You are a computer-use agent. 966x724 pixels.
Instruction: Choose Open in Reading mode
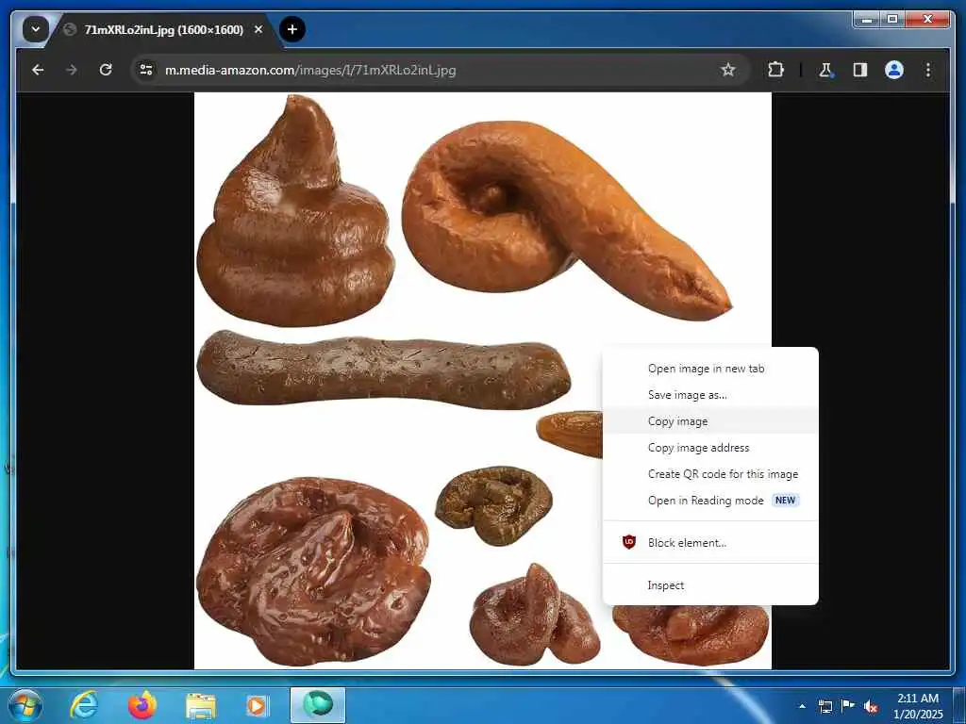[710, 501]
